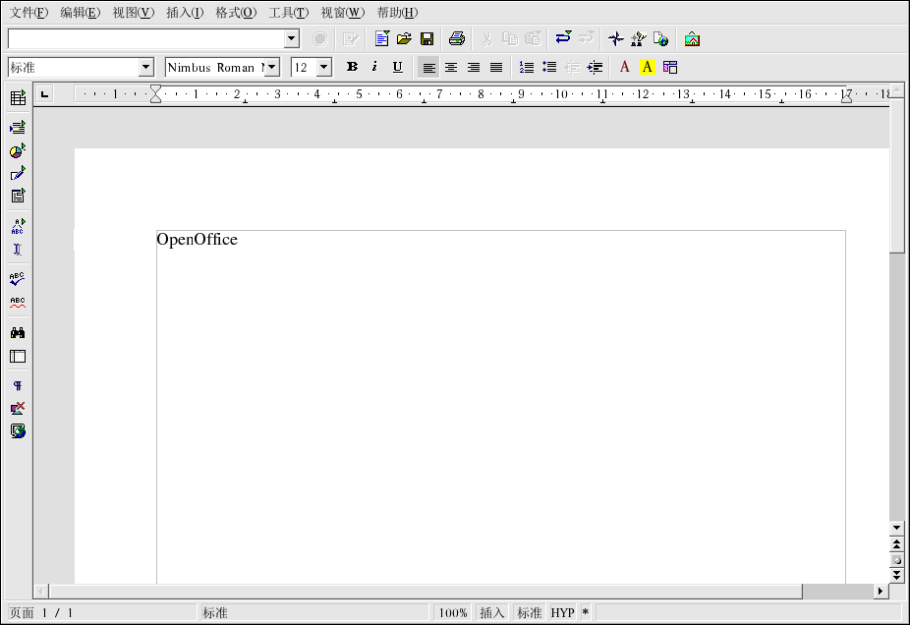The image size is (910, 625).
Task: Open the Navigator compass icon
Action: pos(615,39)
